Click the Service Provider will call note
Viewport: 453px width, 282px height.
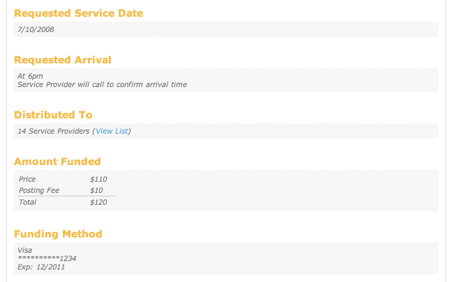(103, 84)
